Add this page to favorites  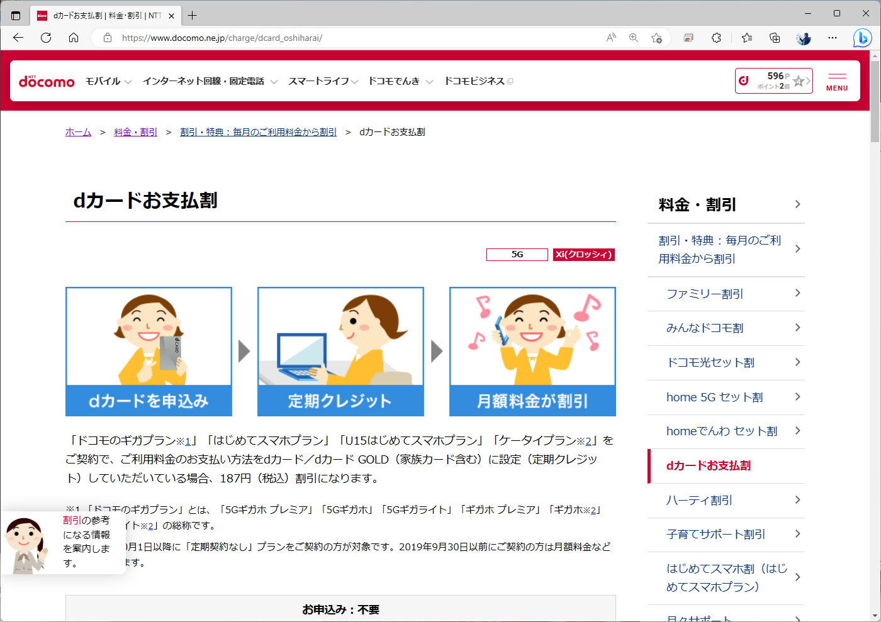pos(656,38)
